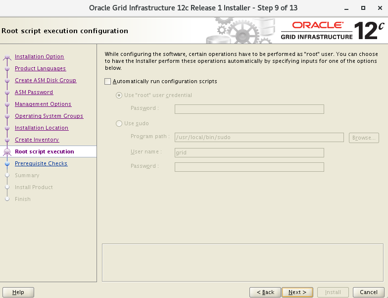Enable Automatically run configuration scripts checkbox

coord(108,81)
